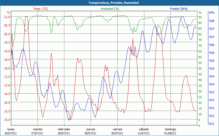
Task: Click the green '95' humidity axis value
Action: [200, 17]
